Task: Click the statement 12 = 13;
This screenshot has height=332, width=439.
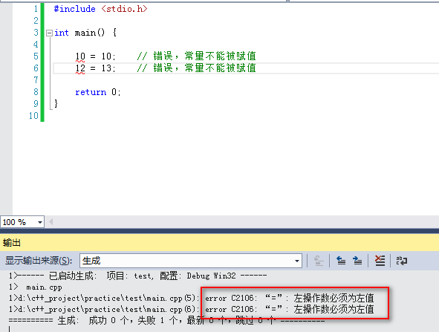Action: (95, 68)
